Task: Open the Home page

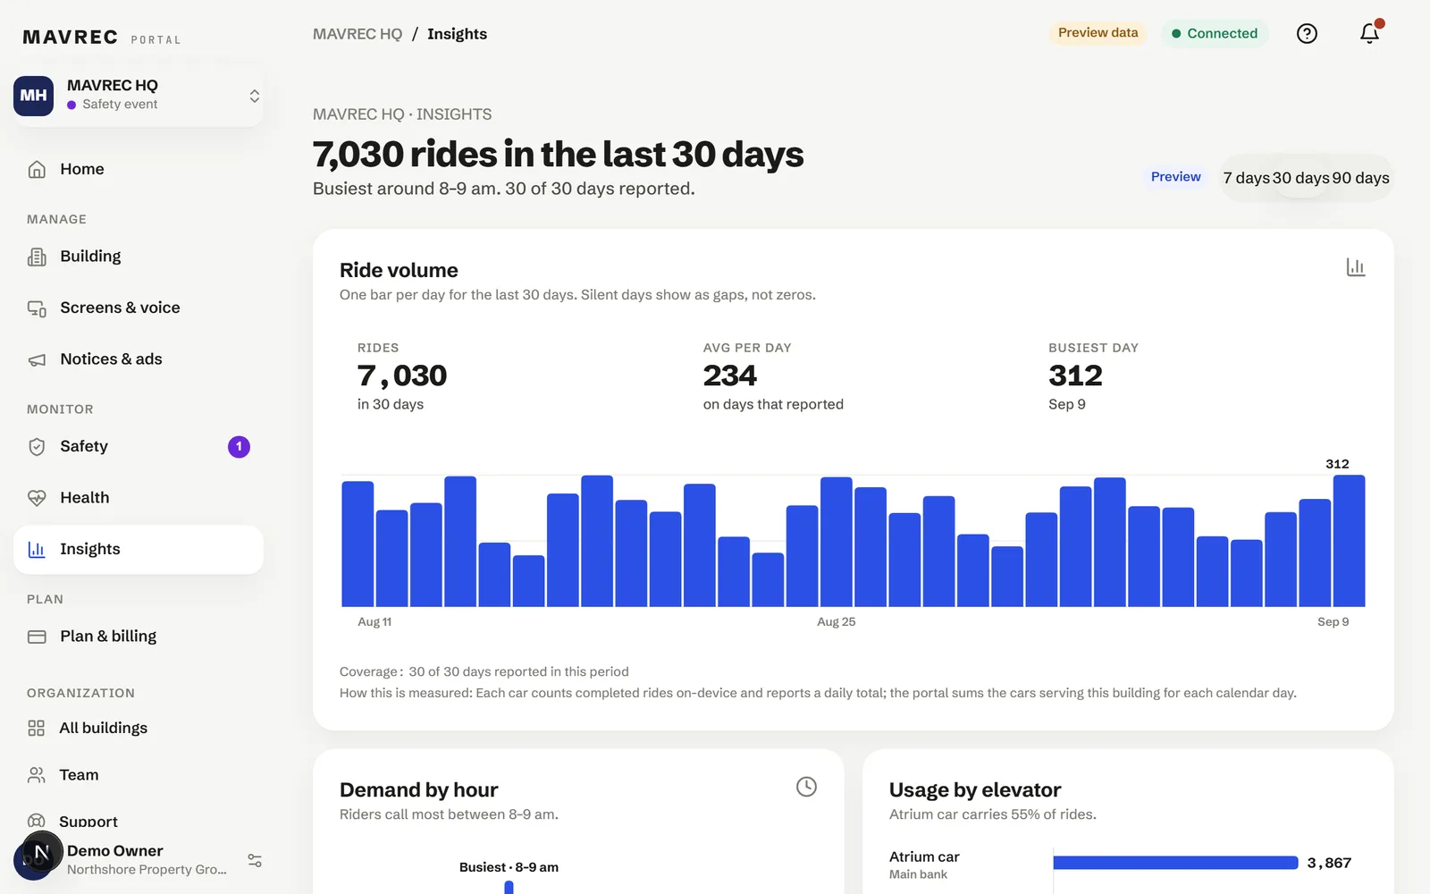Action: pyautogui.click(x=139, y=169)
